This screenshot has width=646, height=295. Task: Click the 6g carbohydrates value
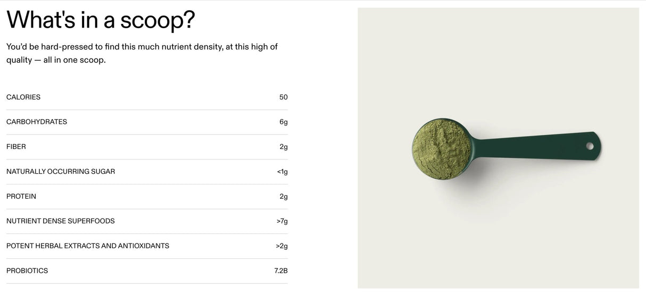283,122
